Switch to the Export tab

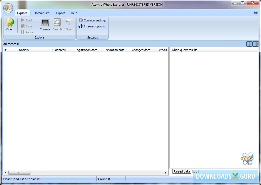point(60,13)
